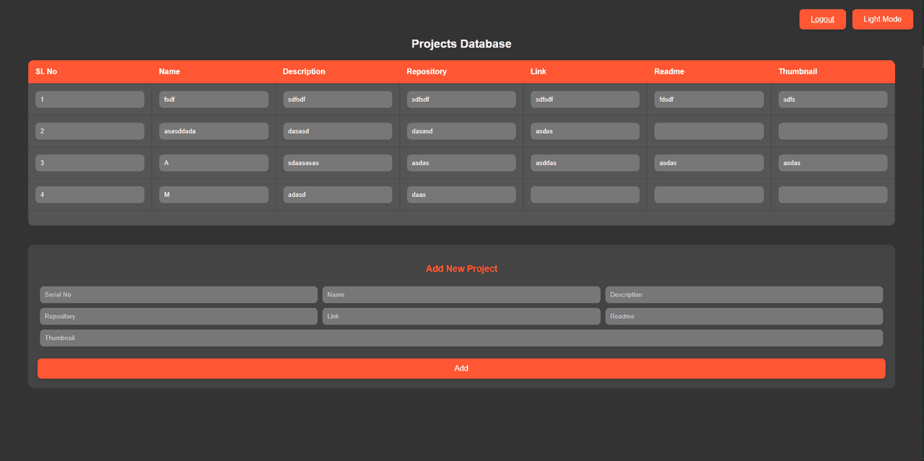924x461 pixels.
Task: Click the Add project button
Action: coord(461,368)
